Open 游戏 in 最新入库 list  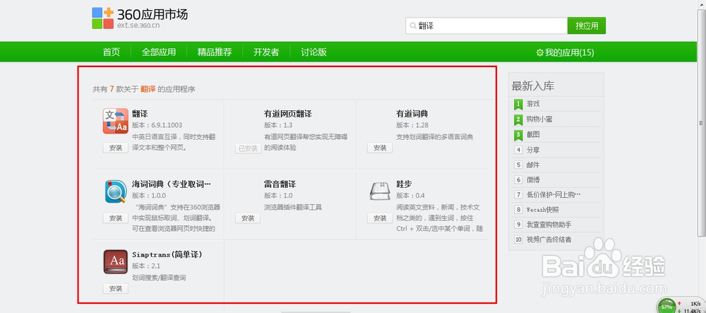coord(533,104)
